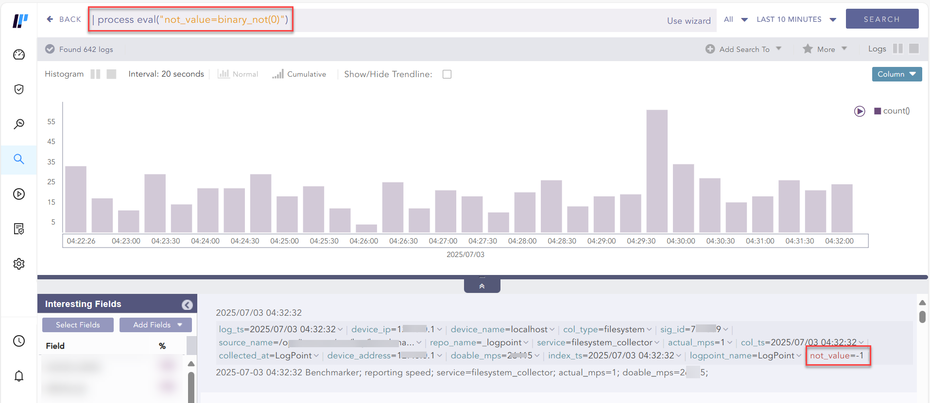The width and height of the screenshot is (930, 403).
Task: Open the clock history icon in sidebar
Action: point(19,341)
